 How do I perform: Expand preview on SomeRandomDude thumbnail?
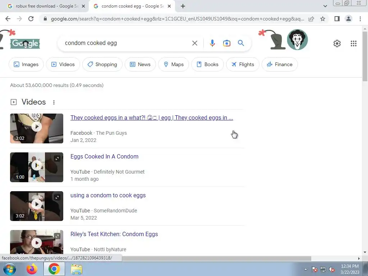coord(57,197)
